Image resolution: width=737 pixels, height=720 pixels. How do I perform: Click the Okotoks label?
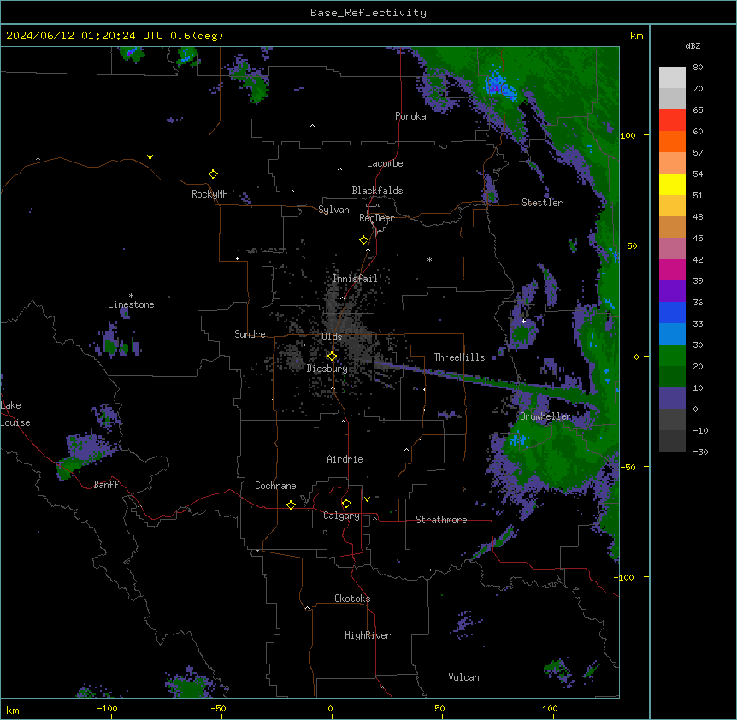pos(352,599)
